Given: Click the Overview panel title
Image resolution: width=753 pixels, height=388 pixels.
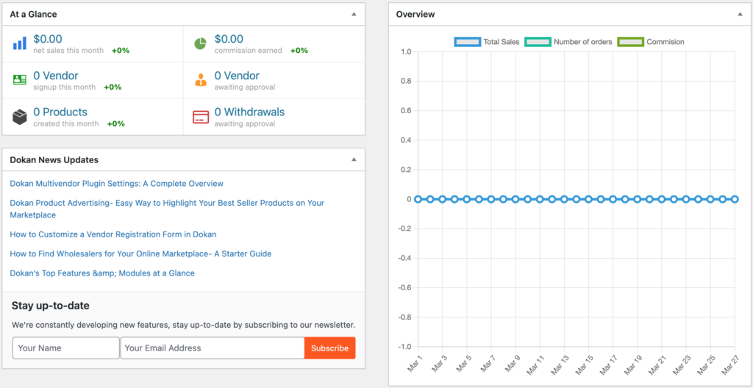Looking at the screenshot, I should pyautogui.click(x=415, y=15).
